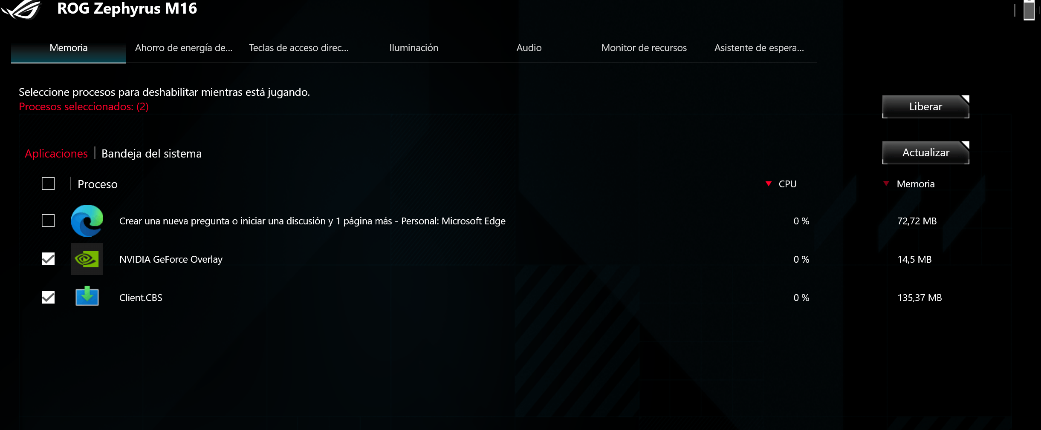
Task: Select the Client.CBS process name
Action: [x=141, y=298]
